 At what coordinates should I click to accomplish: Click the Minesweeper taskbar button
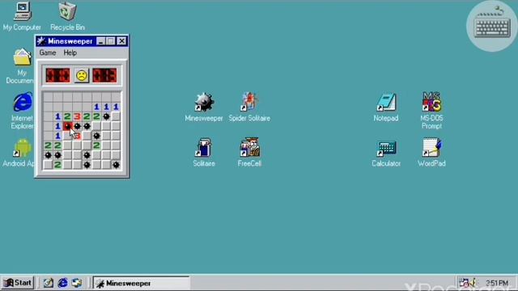pyautogui.click(x=141, y=283)
